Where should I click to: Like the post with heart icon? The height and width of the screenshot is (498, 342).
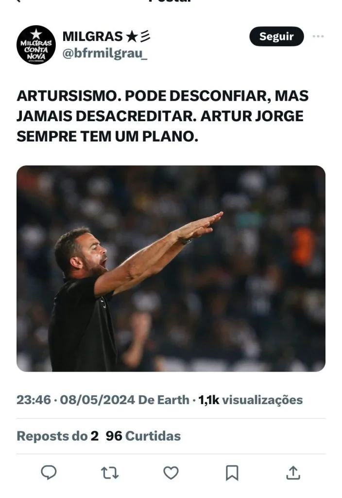171,473
